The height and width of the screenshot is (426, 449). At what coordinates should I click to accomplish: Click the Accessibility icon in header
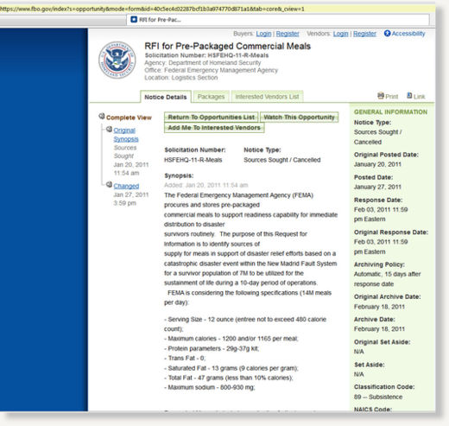point(387,34)
